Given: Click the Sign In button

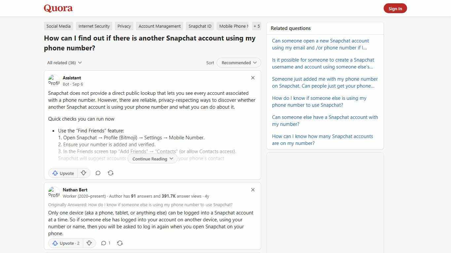Looking at the screenshot, I should pyautogui.click(x=395, y=8).
